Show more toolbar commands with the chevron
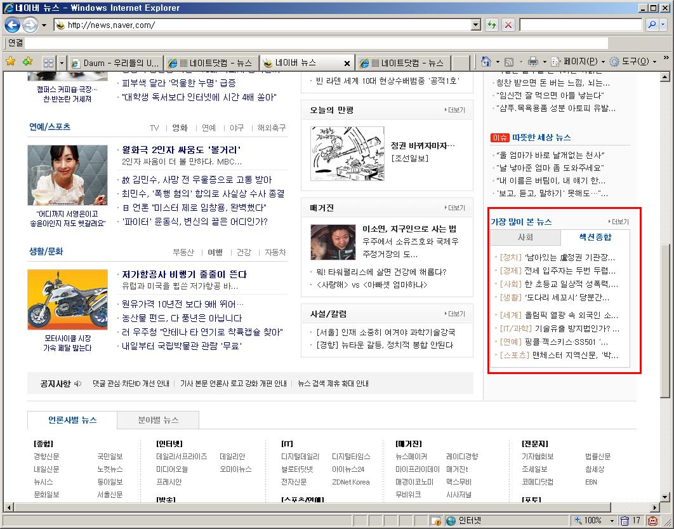The image size is (674, 529). [666, 58]
